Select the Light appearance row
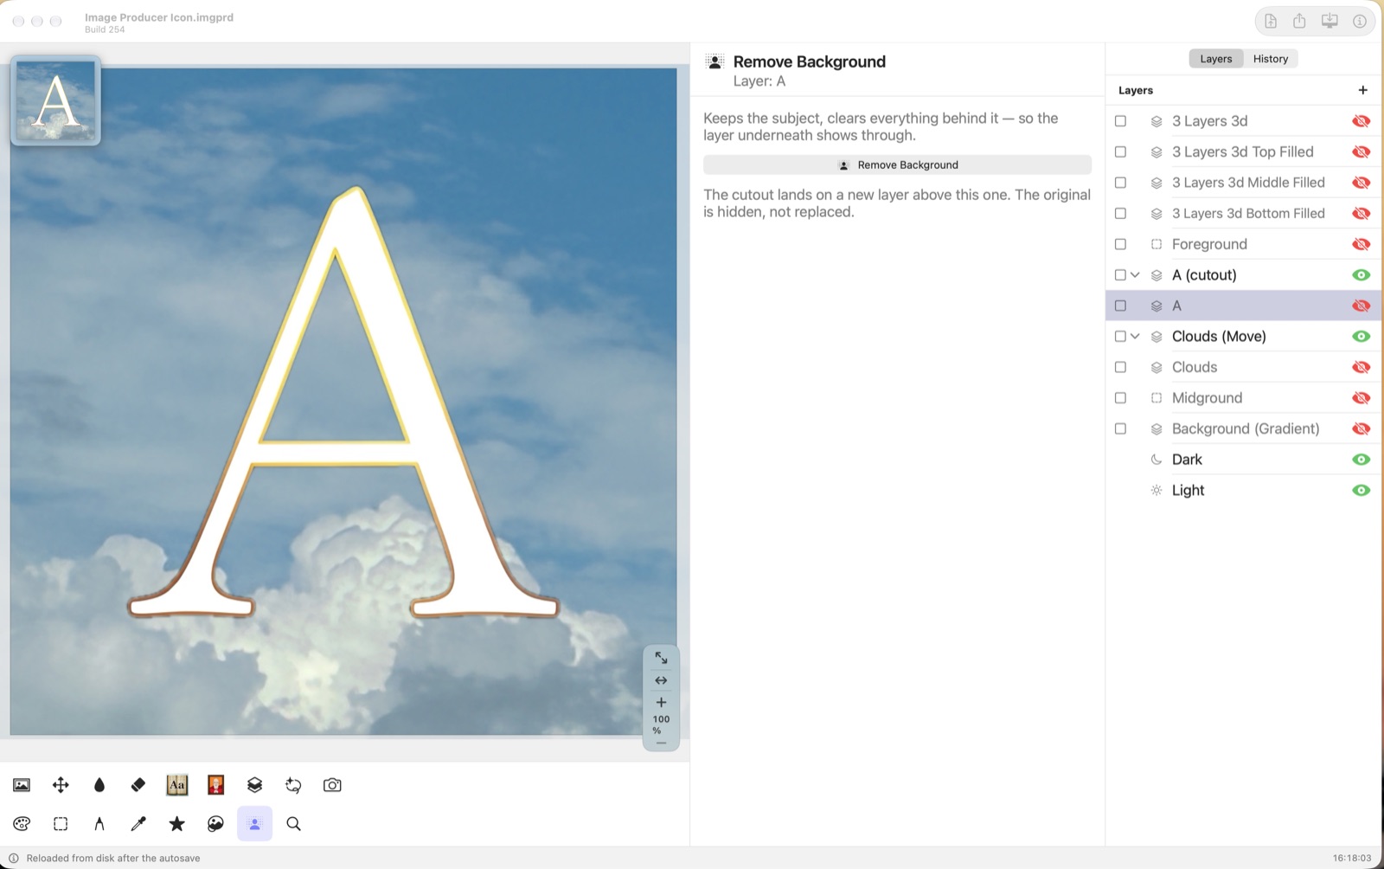Viewport: 1384px width, 869px height. [1243, 490]
